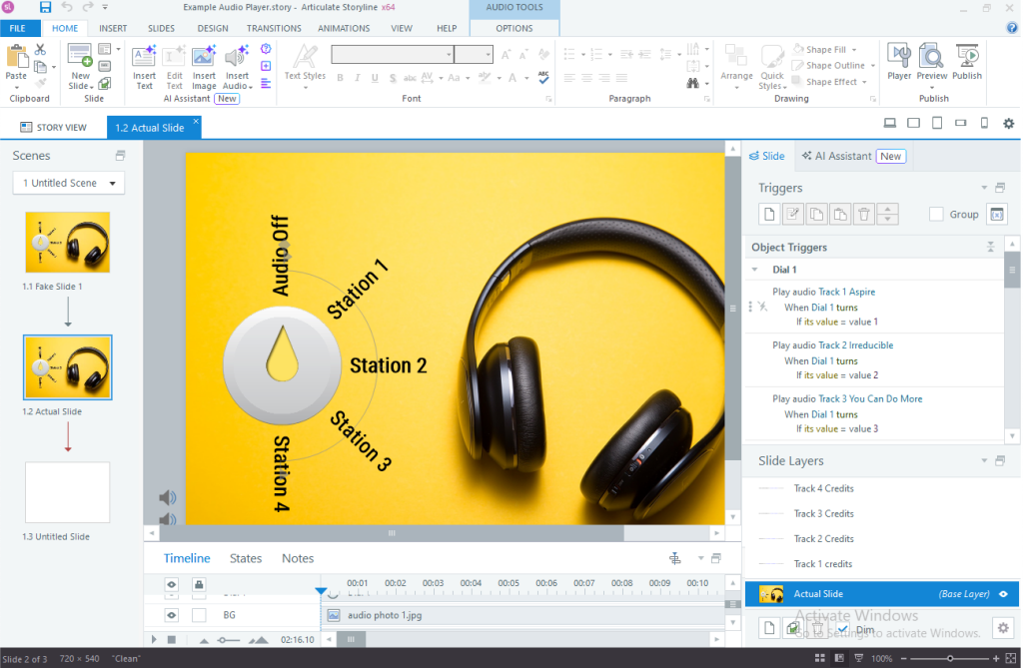Click the spell check ABC icon
Viewport: 1023px width, 668px height.
click(543, 77)
